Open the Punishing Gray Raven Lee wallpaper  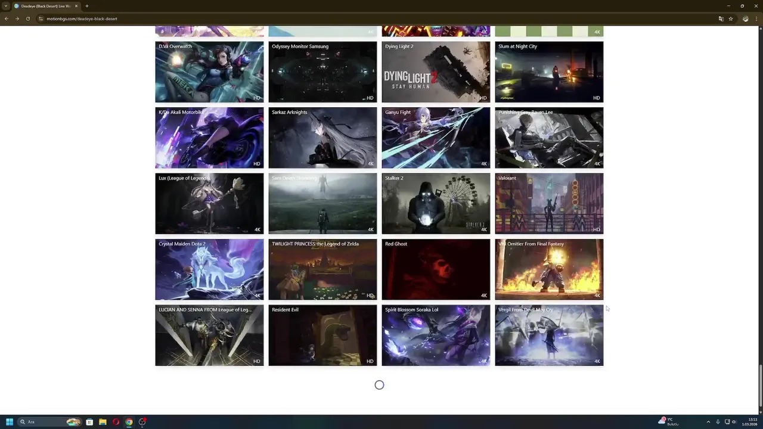pos(549,138)
